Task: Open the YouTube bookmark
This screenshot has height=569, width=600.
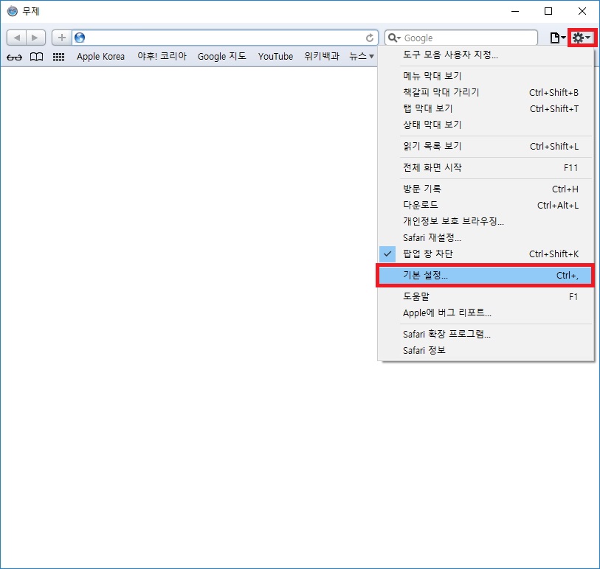Action: [275, 57]
